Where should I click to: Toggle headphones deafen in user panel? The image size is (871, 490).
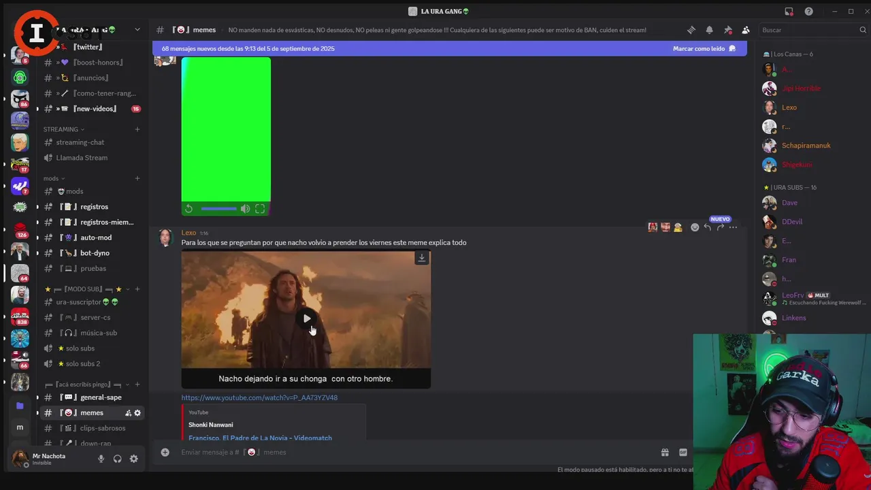tap(117, 459)
